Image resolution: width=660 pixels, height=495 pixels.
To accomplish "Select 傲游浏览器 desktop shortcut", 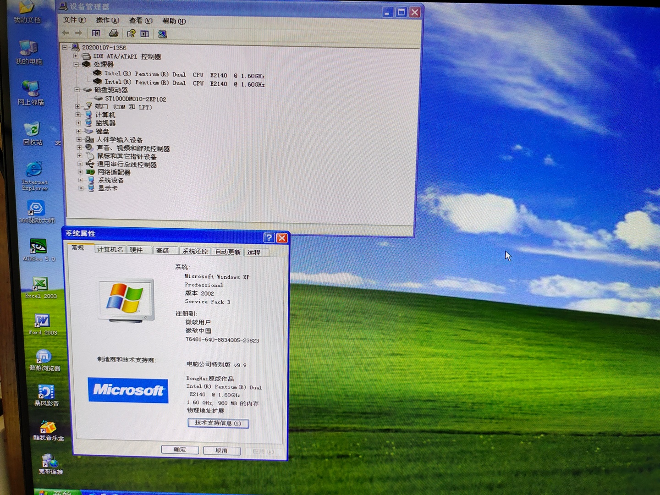I will (x=44, y=360).
